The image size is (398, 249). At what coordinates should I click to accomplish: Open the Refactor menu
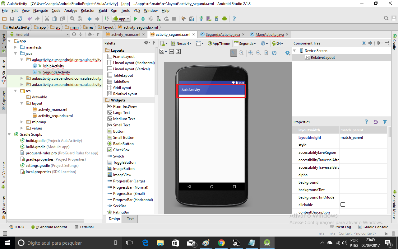tap(88, 10)
